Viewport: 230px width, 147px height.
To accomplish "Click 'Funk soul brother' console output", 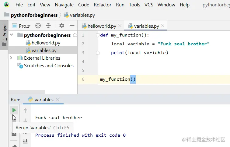I will (58, 117).
